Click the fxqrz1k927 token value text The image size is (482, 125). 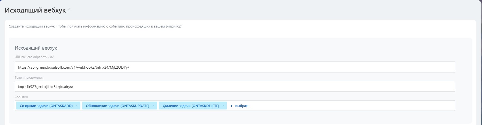tap(46, 87)
